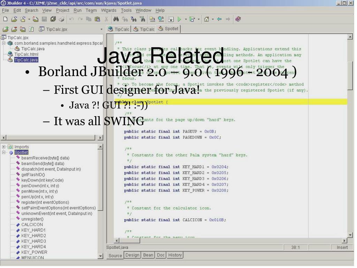
Task: Click the Open file toolbar icon
Action: pos(14,20)
